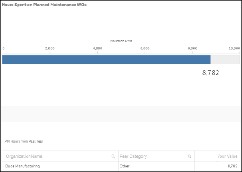The height and width of the screenshot is (172, 242).
Task: Click the 10,000 axis tick label
Action: (234, 48)
